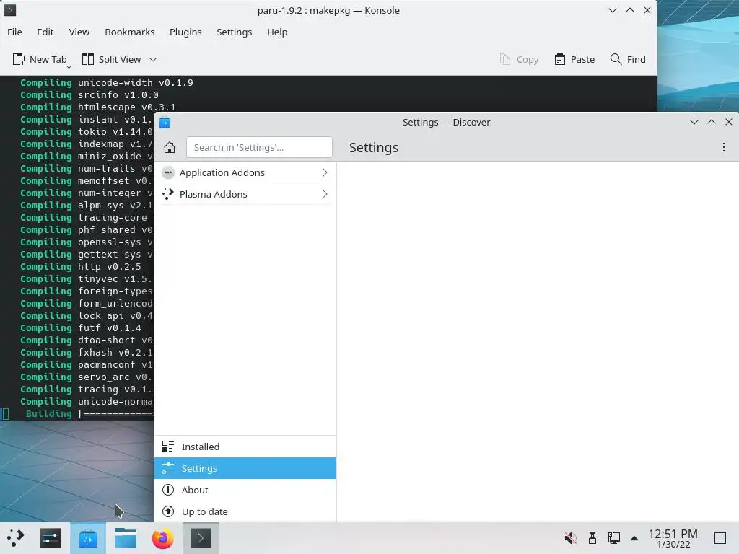The height and width of the screenshot is (554, 739).
Task: Open the Konsole Help menu
Action: click(x=277, y=32)
